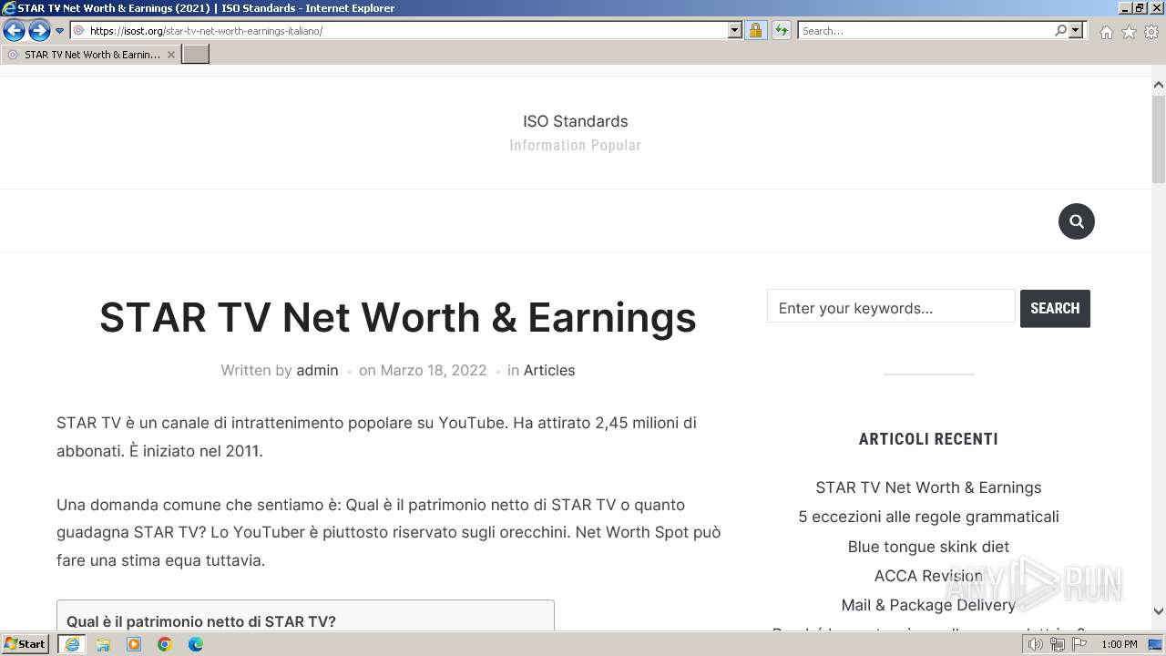View the security lock report icon
Viewport: 1166px width, 656px height.
coord(755,31)
